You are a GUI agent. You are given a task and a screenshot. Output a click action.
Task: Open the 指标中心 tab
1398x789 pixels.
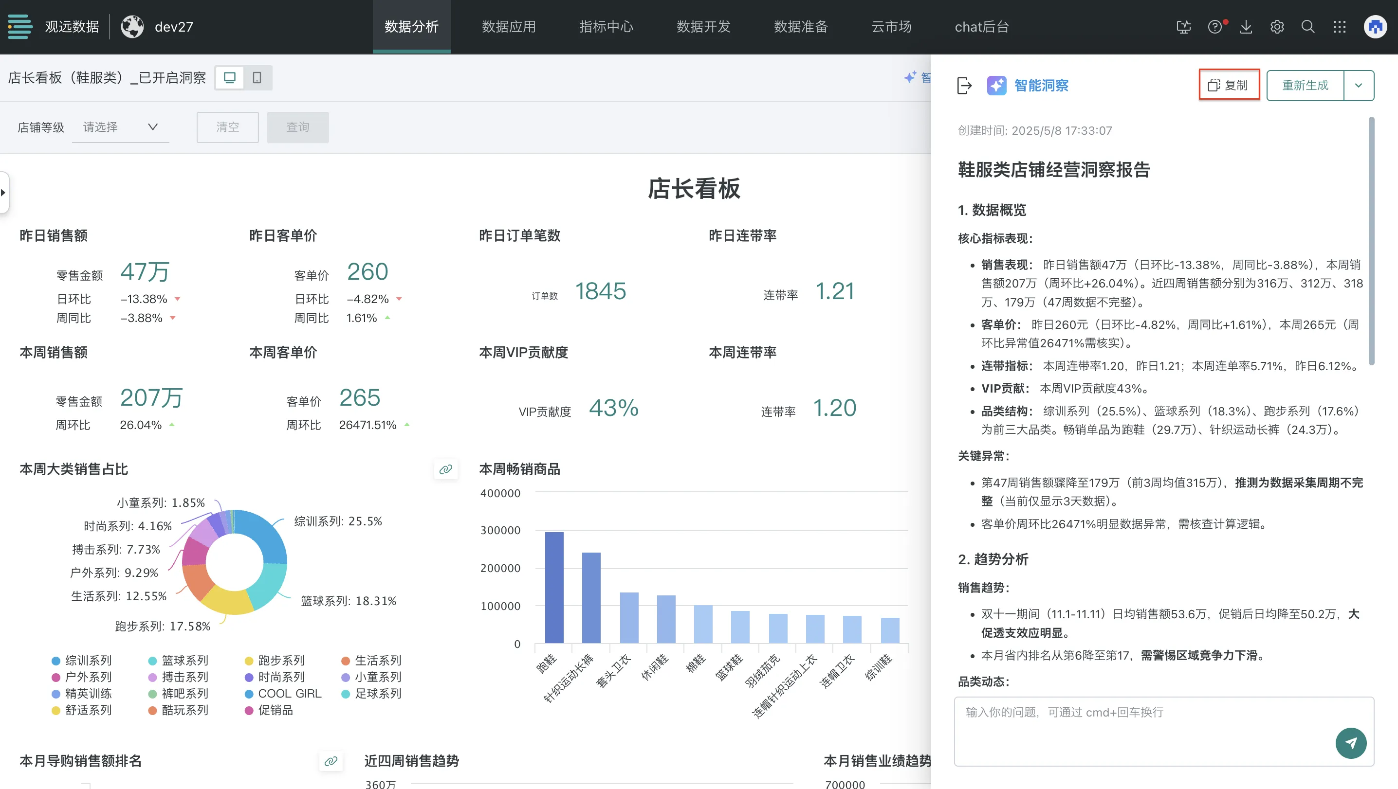pos(606,27)
